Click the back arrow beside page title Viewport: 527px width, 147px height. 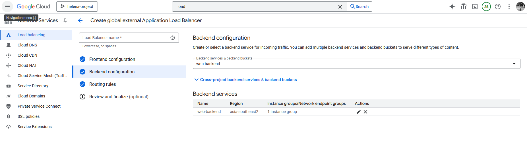pyautogui.click(x=80, y=20)
